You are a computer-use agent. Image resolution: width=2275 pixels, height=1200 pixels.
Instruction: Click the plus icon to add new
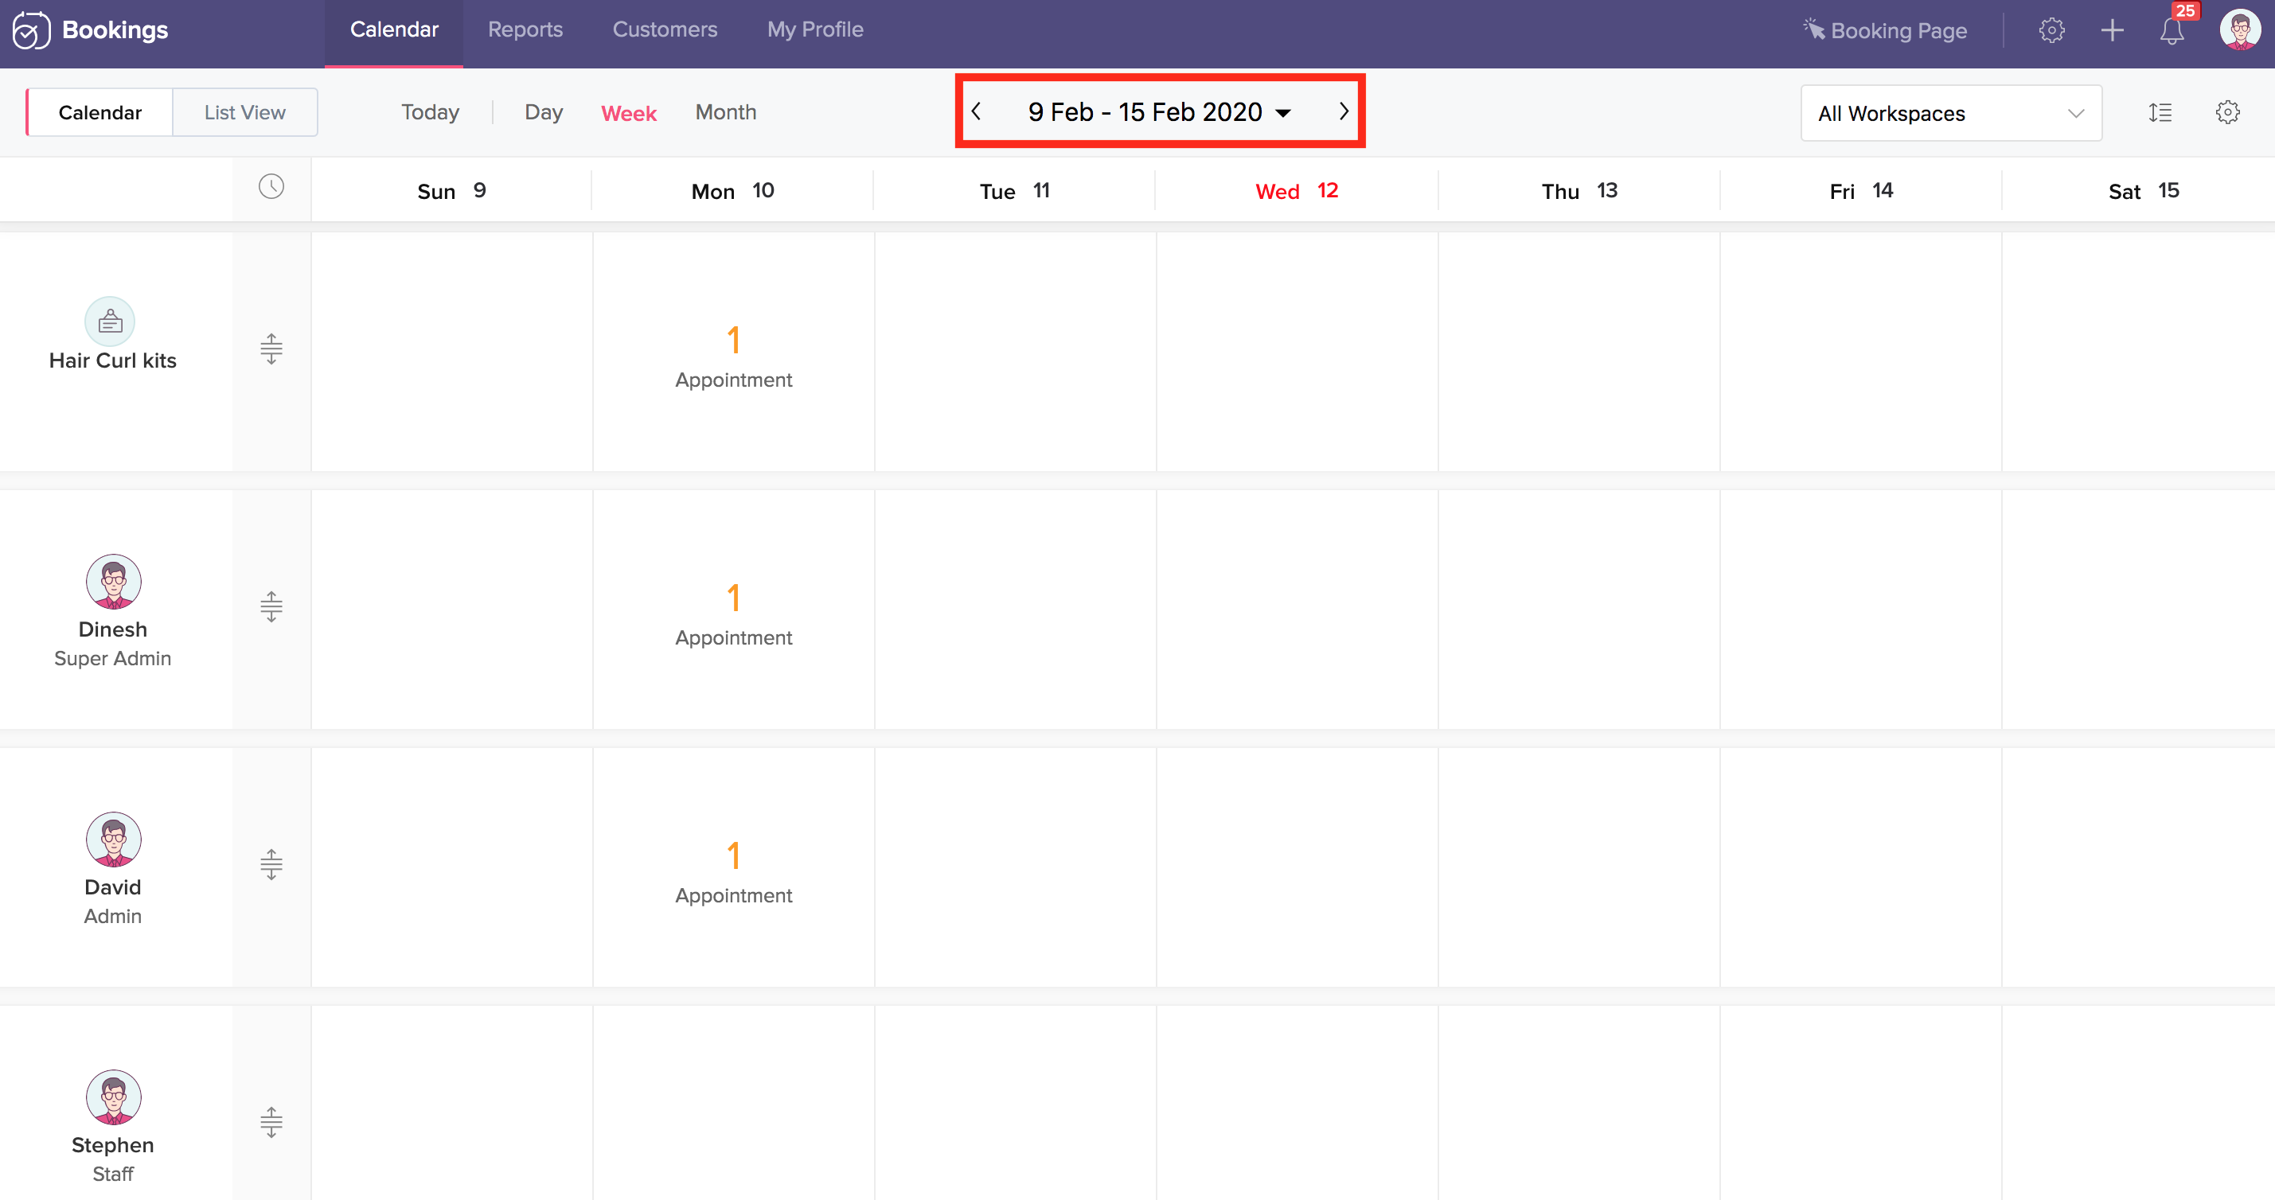pos(2112,31)
